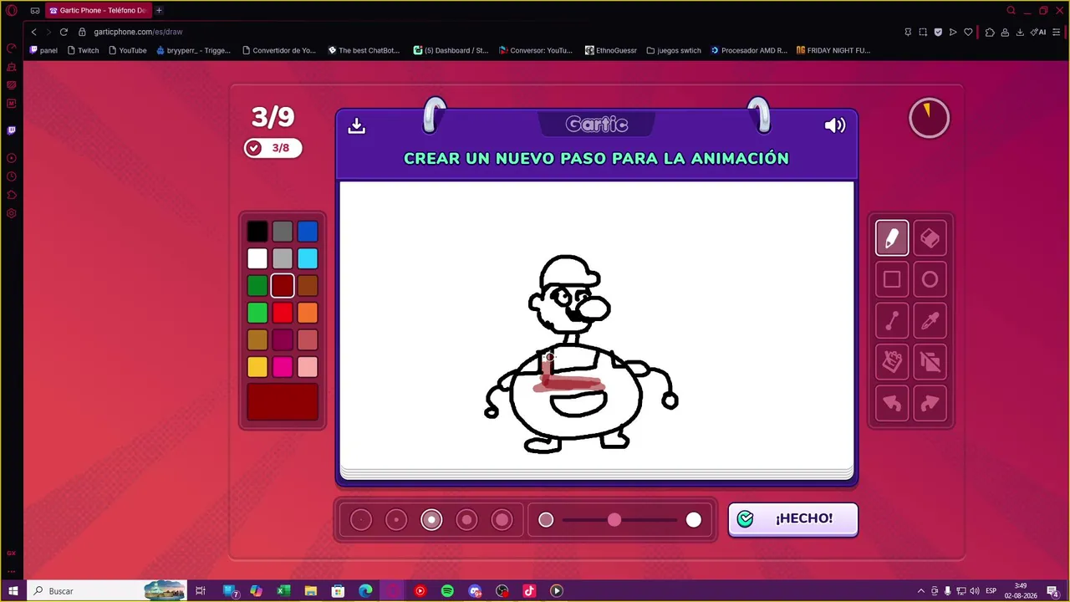Go back to the previous page
This screenshot has height=602, width=1070.
33,32
